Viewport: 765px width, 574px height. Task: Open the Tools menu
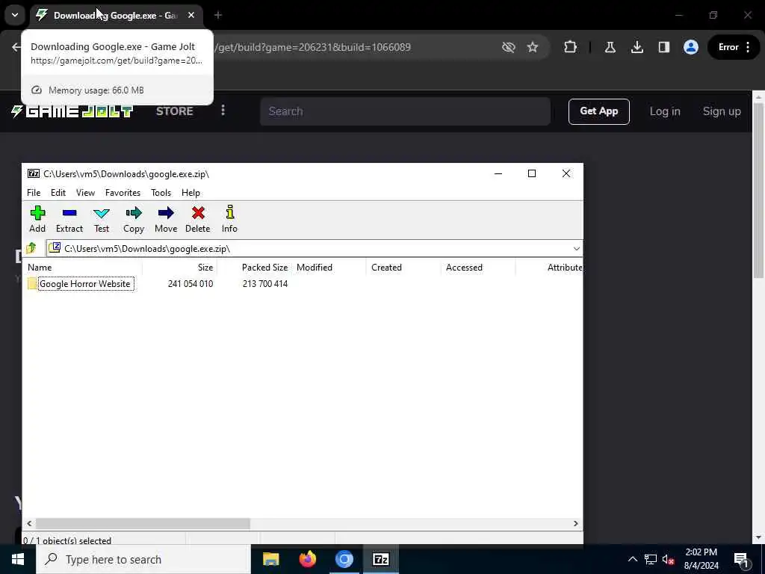point(161,193)
